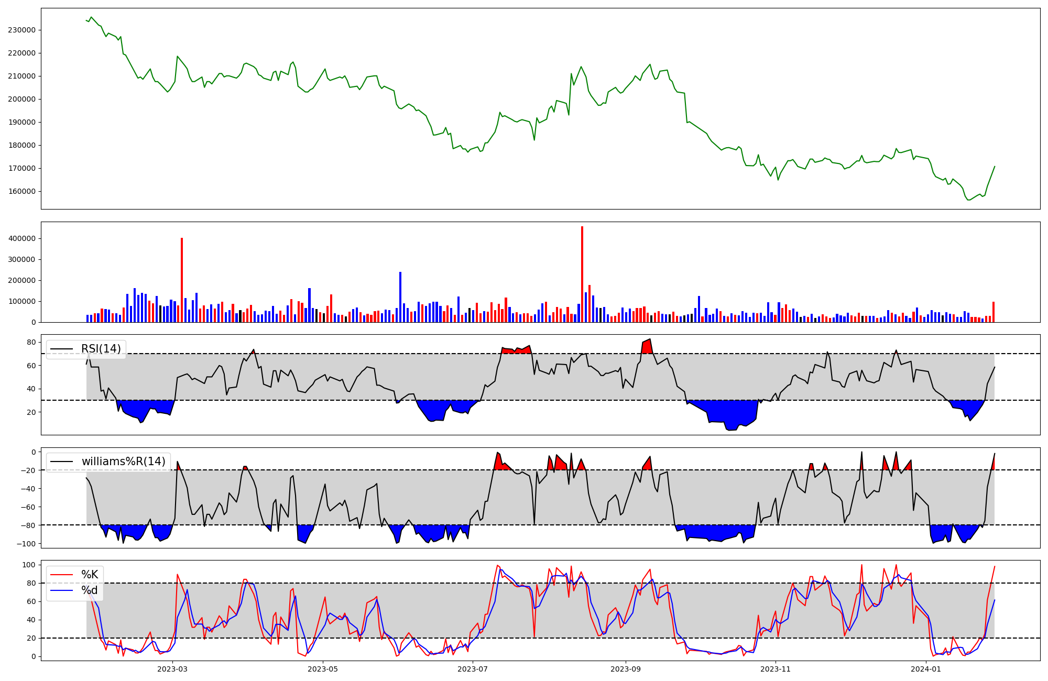This screenshot has width=1048, height=681.
Task: Click the 210000 price axis label
Action: pyautogui.click(x=22, y=76)
